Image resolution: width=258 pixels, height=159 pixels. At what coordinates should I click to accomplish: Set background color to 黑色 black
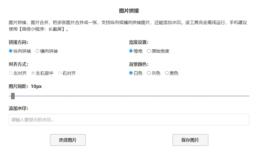click(167, 73)
